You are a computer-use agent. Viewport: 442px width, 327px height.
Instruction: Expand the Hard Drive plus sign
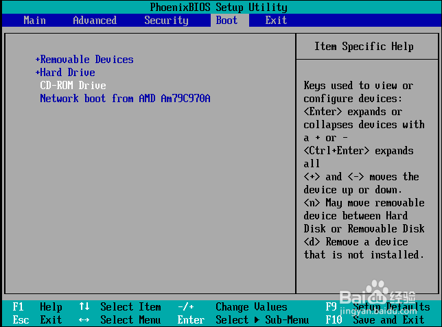38,73
